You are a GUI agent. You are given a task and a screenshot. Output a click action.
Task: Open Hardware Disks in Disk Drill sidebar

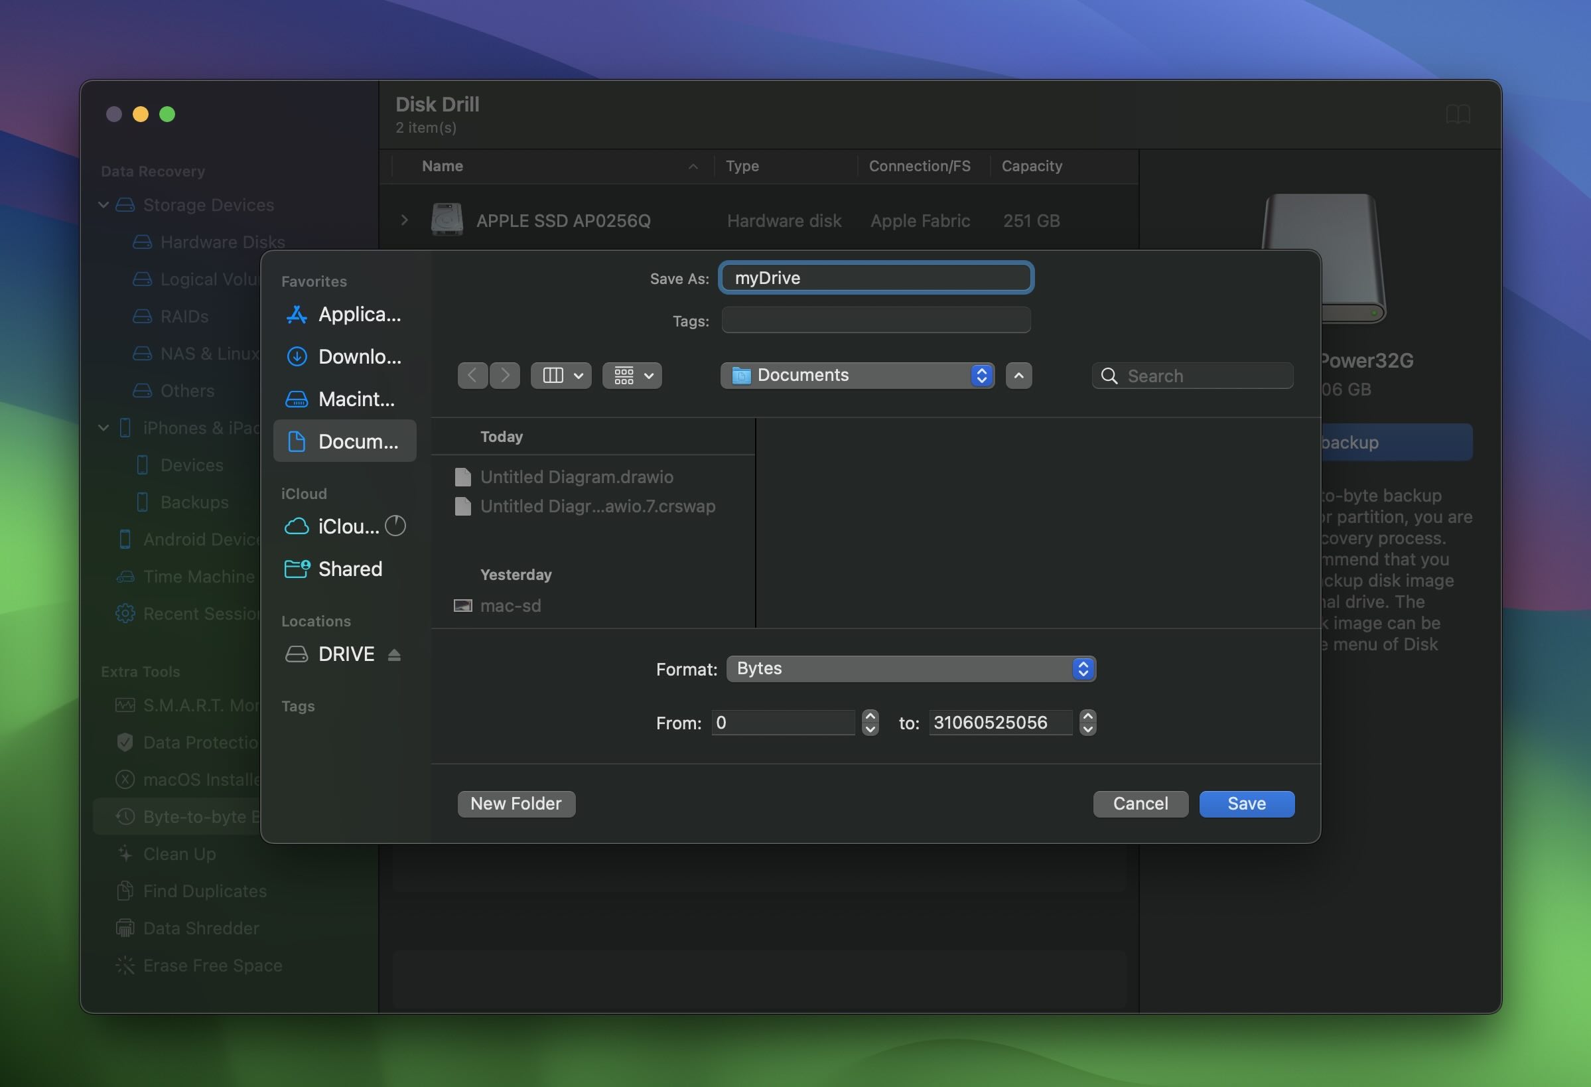point(209,242)
